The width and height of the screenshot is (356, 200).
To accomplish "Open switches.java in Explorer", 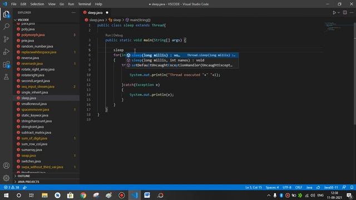I will click(31, 161).
